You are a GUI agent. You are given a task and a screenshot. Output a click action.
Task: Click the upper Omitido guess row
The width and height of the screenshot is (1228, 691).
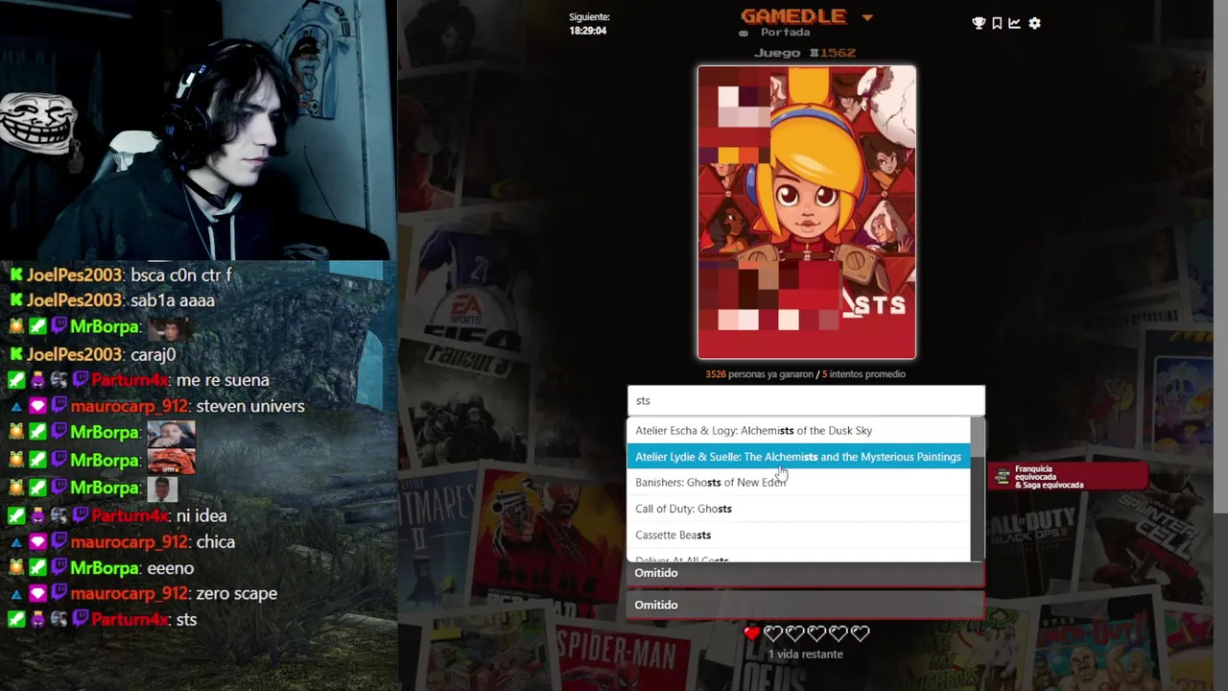[x=806, y=573]
